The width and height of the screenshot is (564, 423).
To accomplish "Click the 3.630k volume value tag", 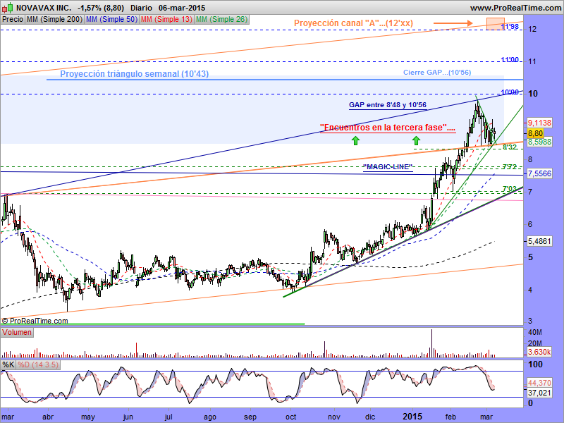I will [x=539, y=352].
